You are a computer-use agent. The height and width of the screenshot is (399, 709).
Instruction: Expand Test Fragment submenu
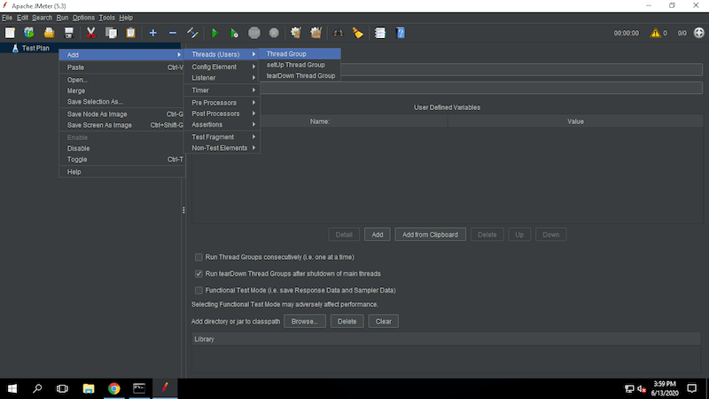pyautogui.click(x=222, y=137)
